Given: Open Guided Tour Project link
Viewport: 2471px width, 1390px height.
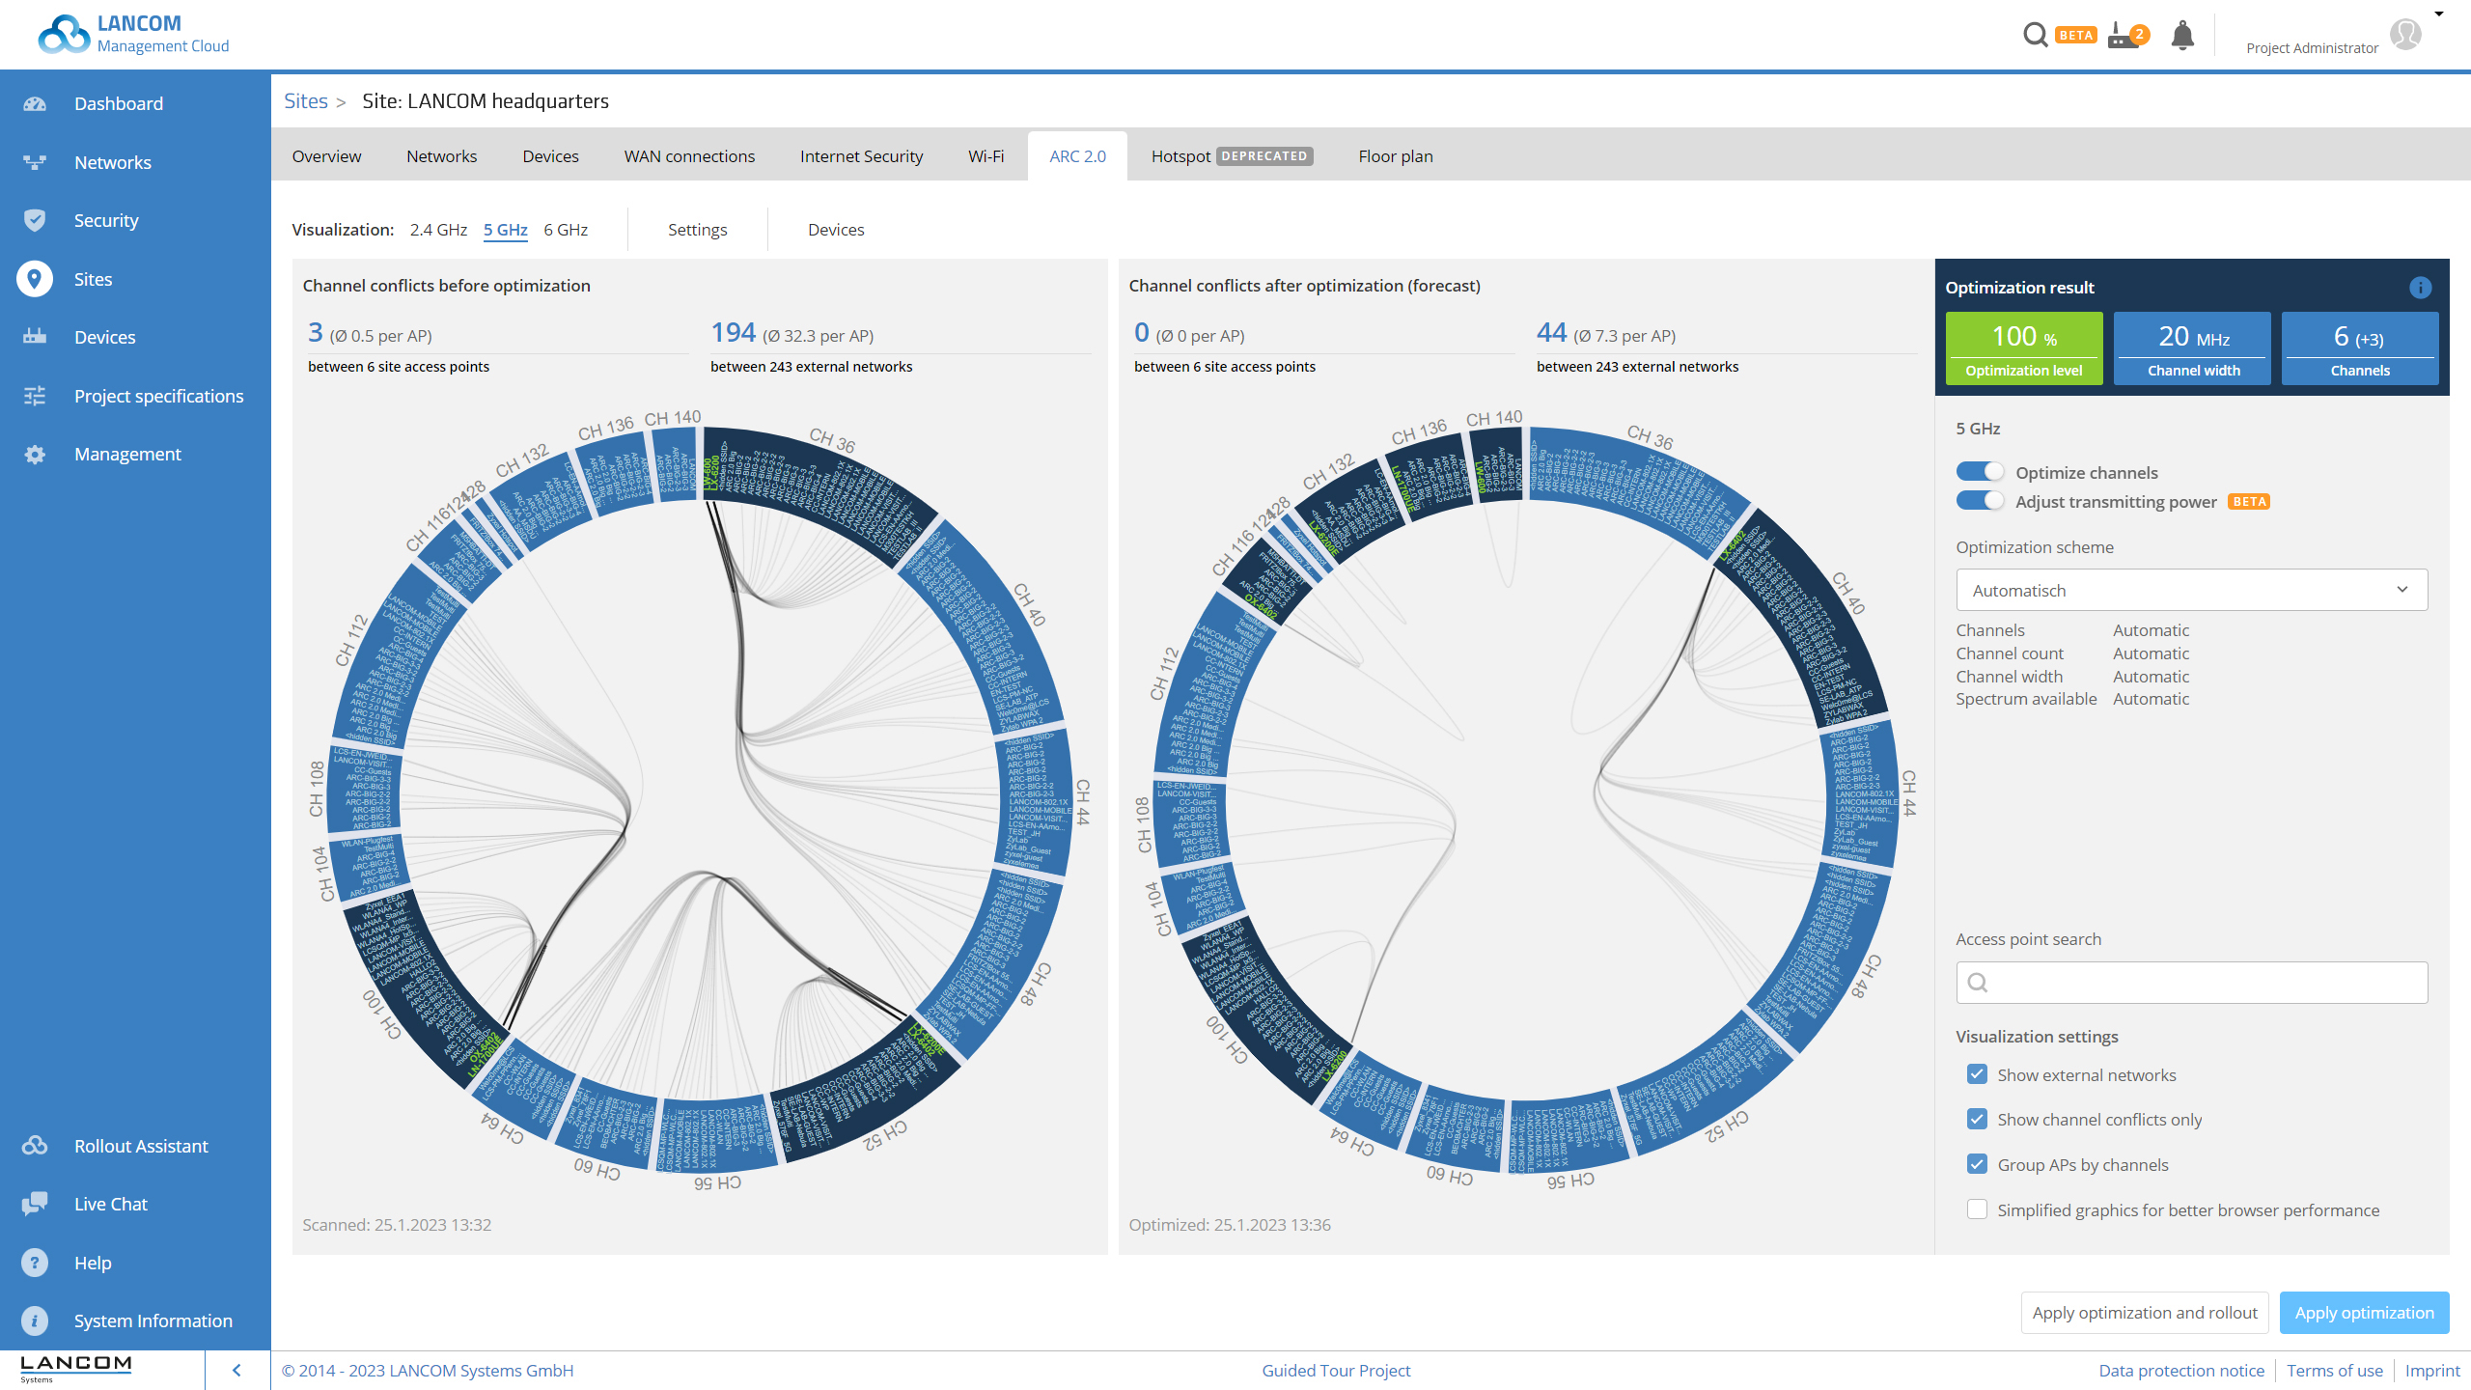Looking at the screenshot, I should point(1336,1370).
